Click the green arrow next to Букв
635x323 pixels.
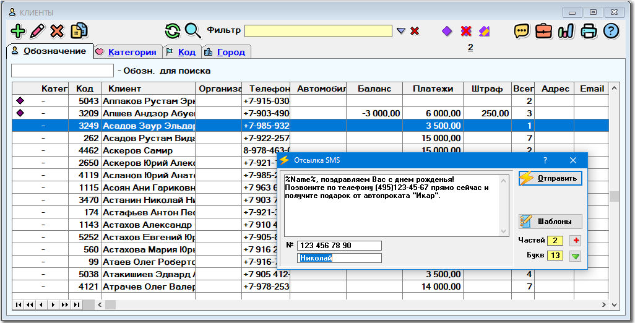click(576, 256)
